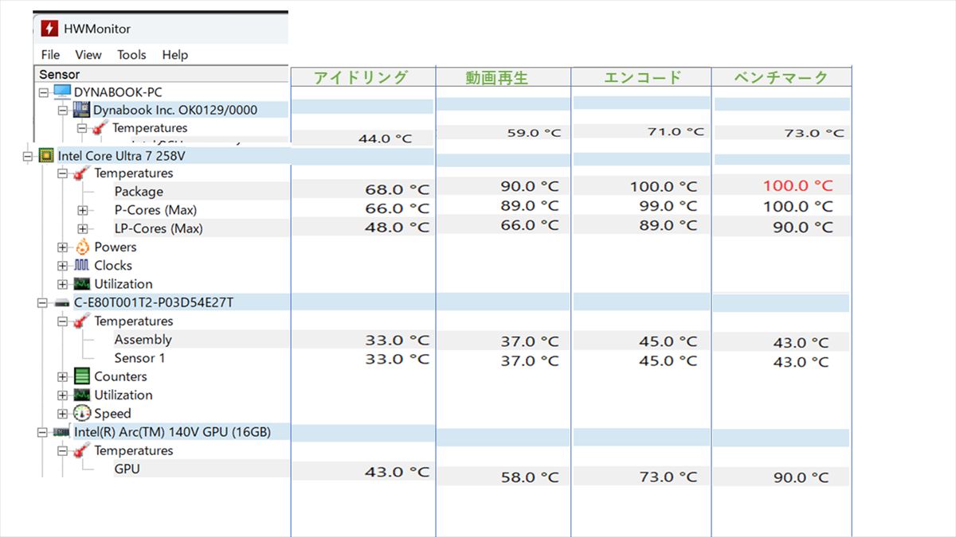Viewport: 956px width, 537px height.
Task: Click the 71.0 °C encode value
Action: point(676,131)
